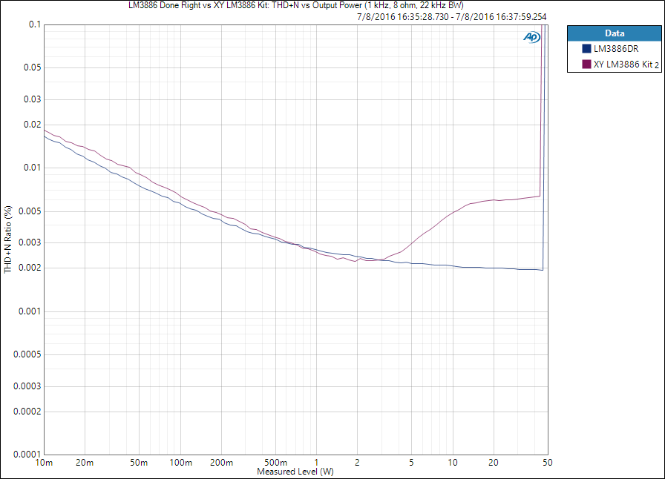Click the 0.0003 tick on the Y axis

tap(27, 386)
